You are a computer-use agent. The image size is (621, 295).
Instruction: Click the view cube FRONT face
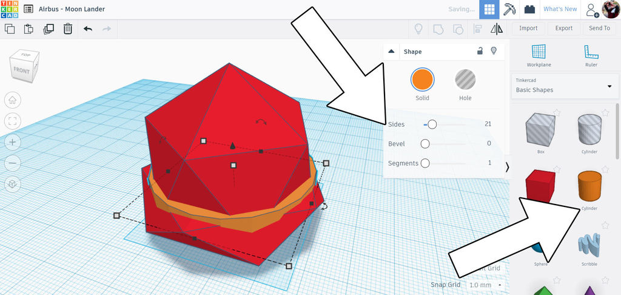21,70
